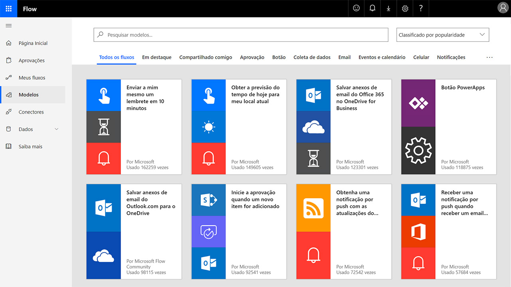Image resolution: width=511 pixels, height=287 pixels.
Task: Click the smiley feedback icon
Action: pos(357,8)
